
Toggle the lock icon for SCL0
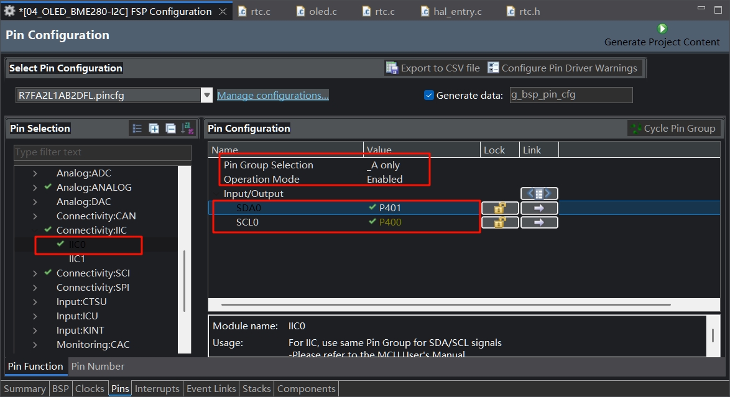click(500, 222)
